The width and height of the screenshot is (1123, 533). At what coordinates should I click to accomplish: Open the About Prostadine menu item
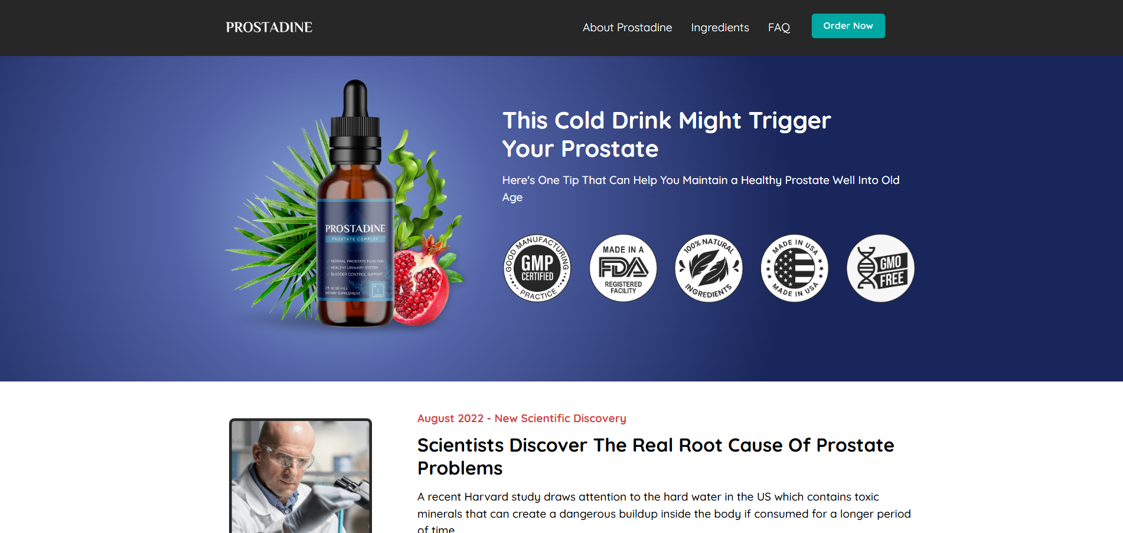point(627,28)
